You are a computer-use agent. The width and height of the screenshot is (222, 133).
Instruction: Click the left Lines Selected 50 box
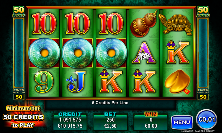19,97
